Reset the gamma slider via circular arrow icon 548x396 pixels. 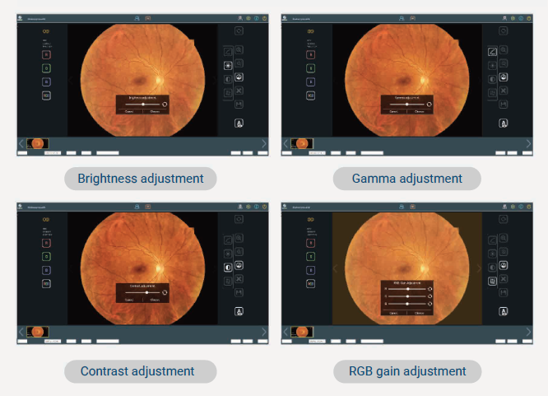tap(430, 105)
